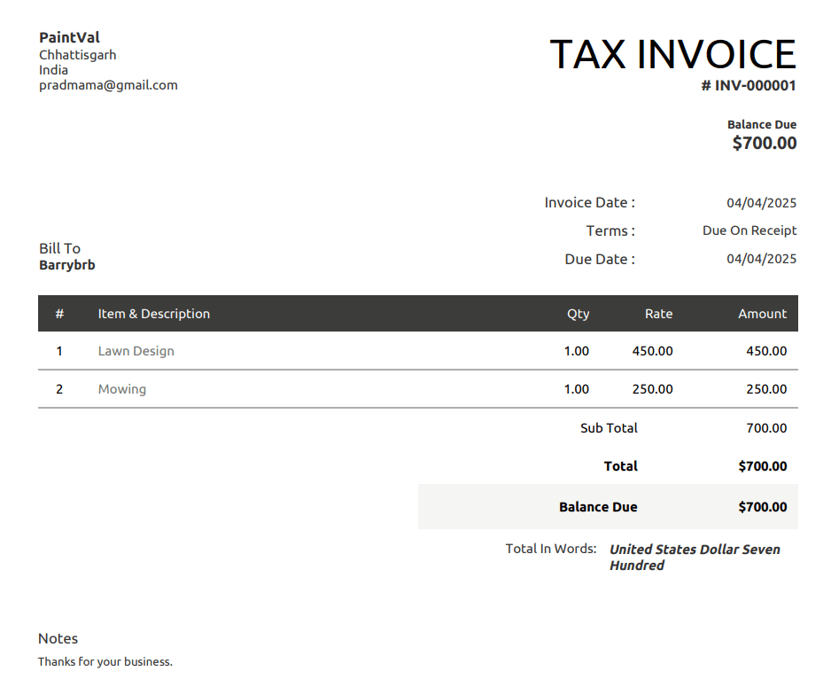831x679 pixels.
Task: Click the pradmama@gmail.com email address
Action: pyautogui.click(x=108, y=85)
